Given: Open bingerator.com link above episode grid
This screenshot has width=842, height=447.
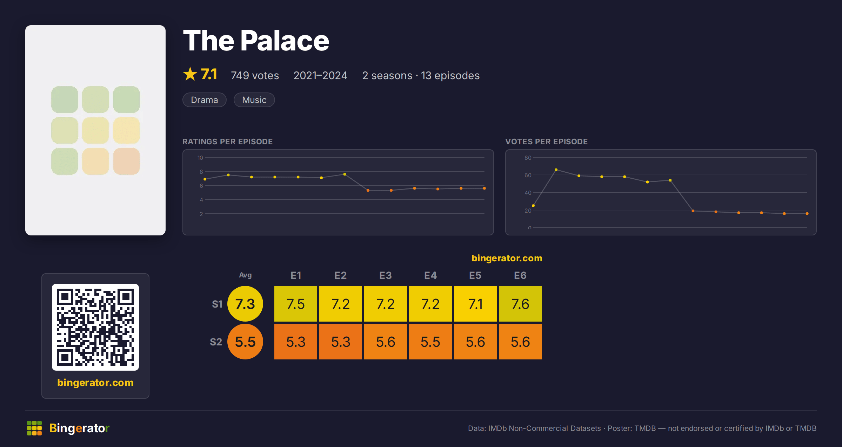Looking at the screenshot, I should point(507,258).
